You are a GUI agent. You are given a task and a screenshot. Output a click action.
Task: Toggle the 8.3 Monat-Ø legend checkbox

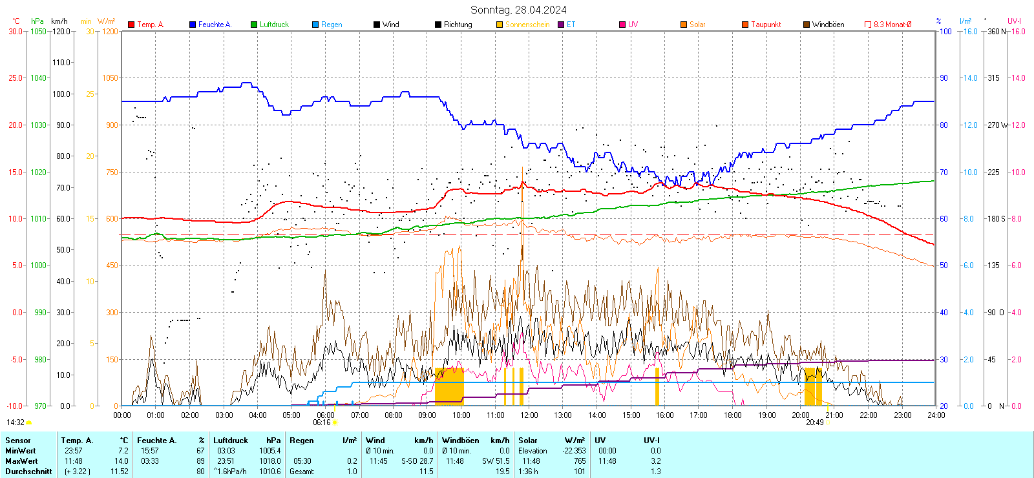coord(868,25)
